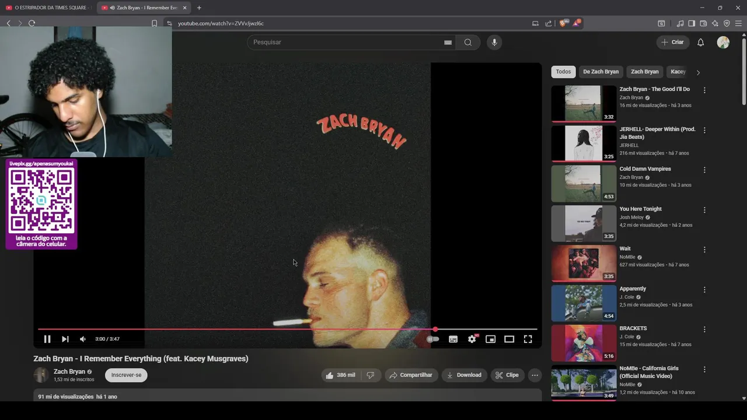This screenshot has height=420, width=747.
Task: Click the Brave Shields lion icon
Action: coord(563,23)
